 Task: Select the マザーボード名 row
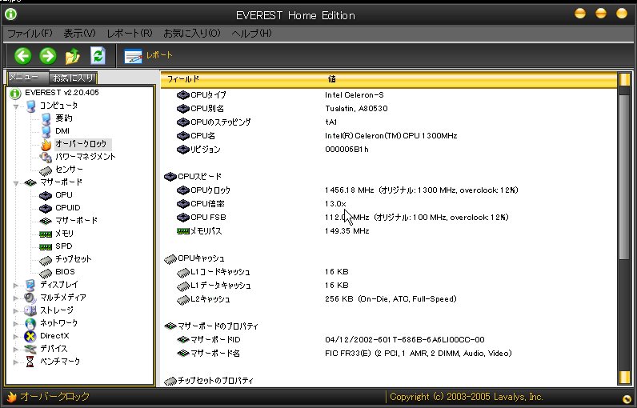point(389,353)
